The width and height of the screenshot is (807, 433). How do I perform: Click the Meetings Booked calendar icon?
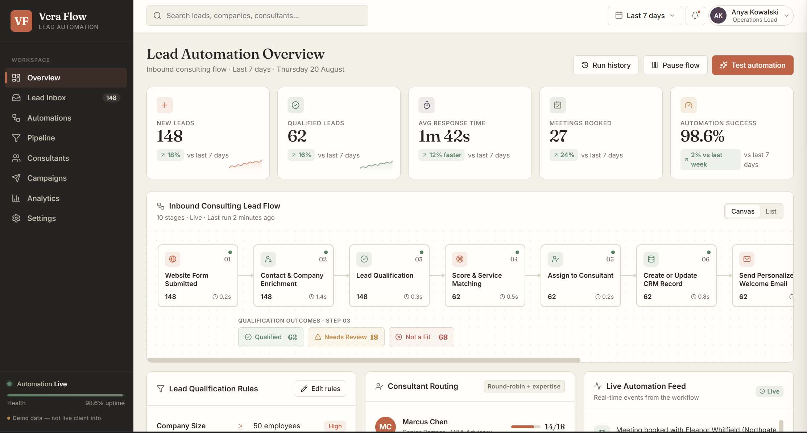558,105
